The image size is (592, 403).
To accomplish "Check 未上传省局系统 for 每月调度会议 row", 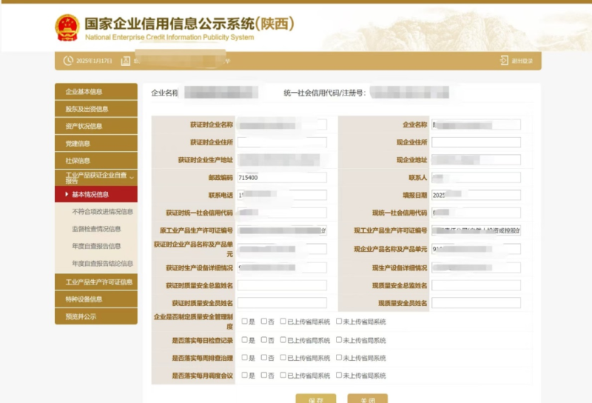I will coord(339,375).
